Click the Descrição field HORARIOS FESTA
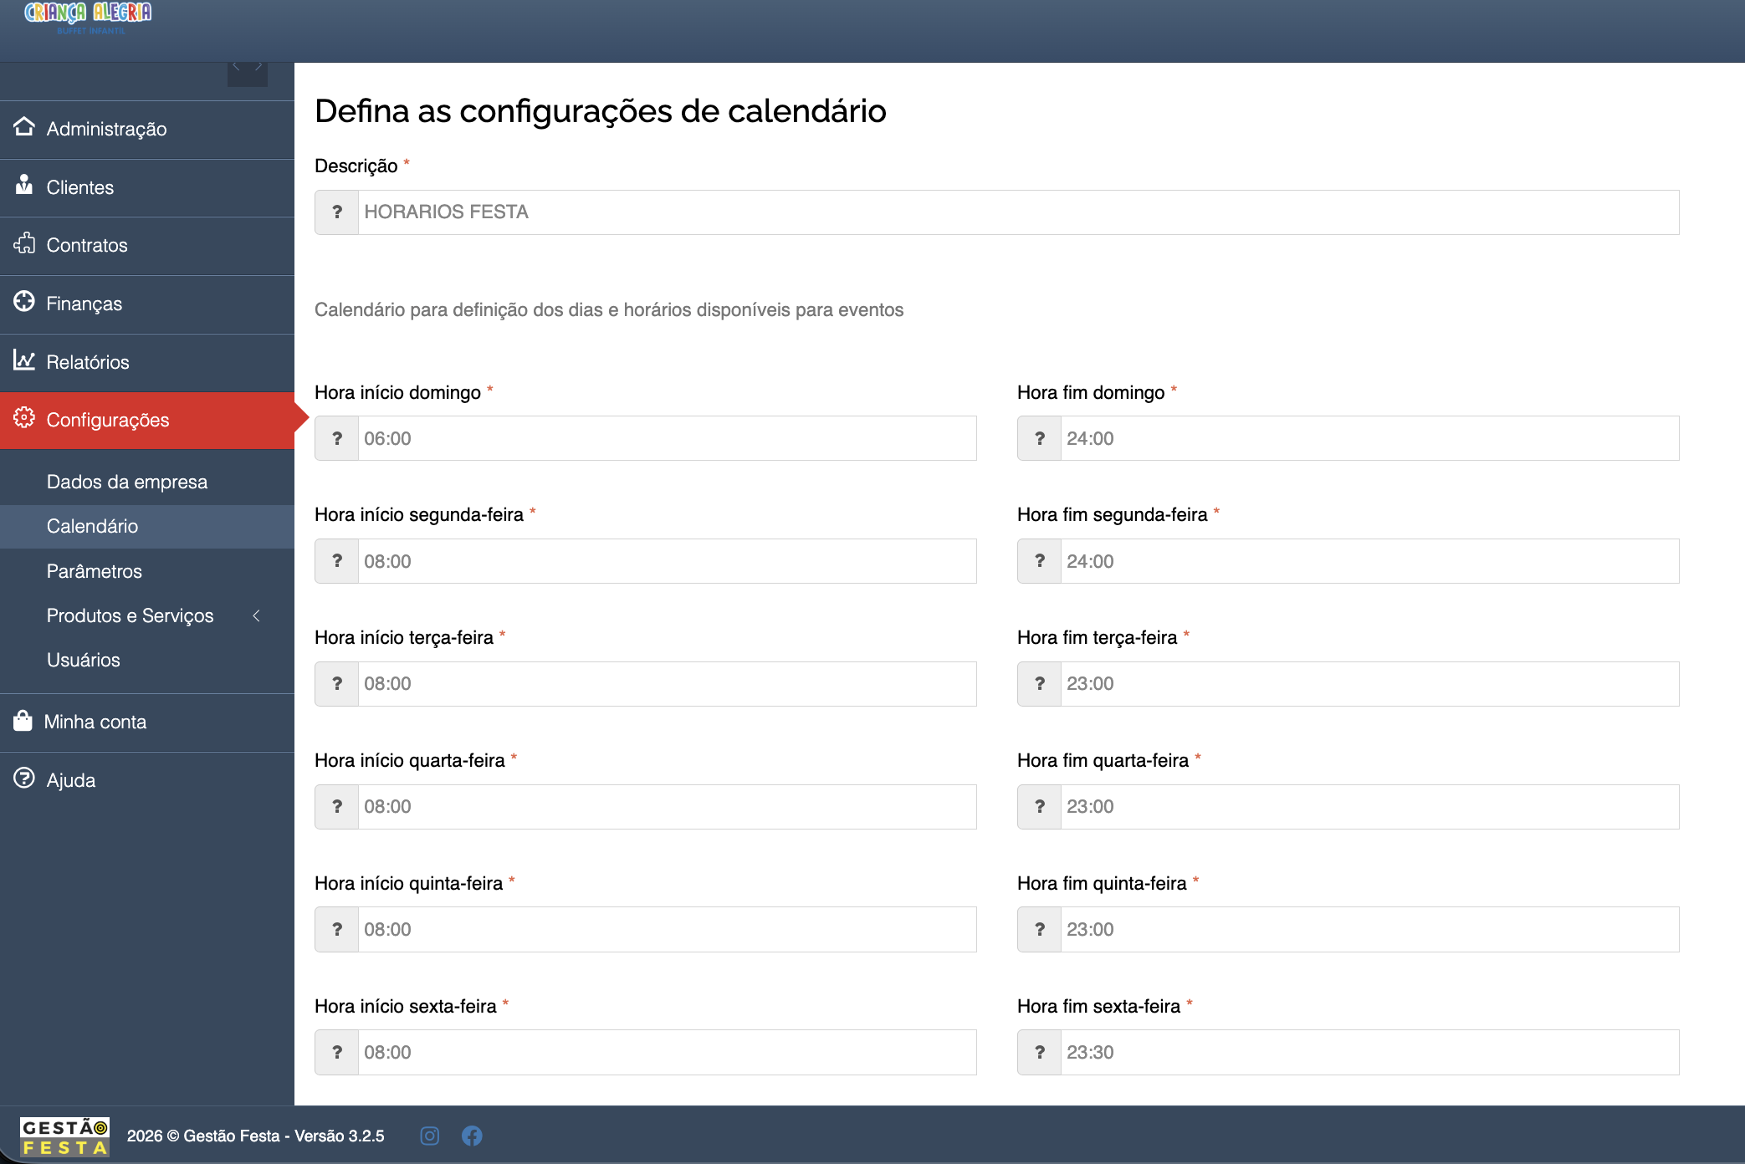The height and width of the screenshot is (1164, 1745). [1018, 212]
